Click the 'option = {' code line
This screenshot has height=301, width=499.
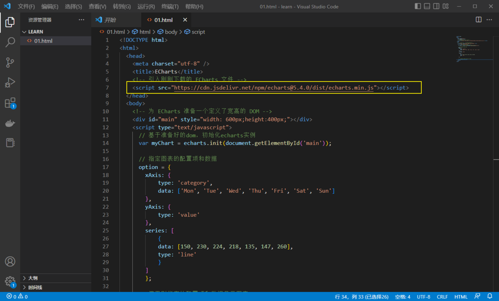155,167
